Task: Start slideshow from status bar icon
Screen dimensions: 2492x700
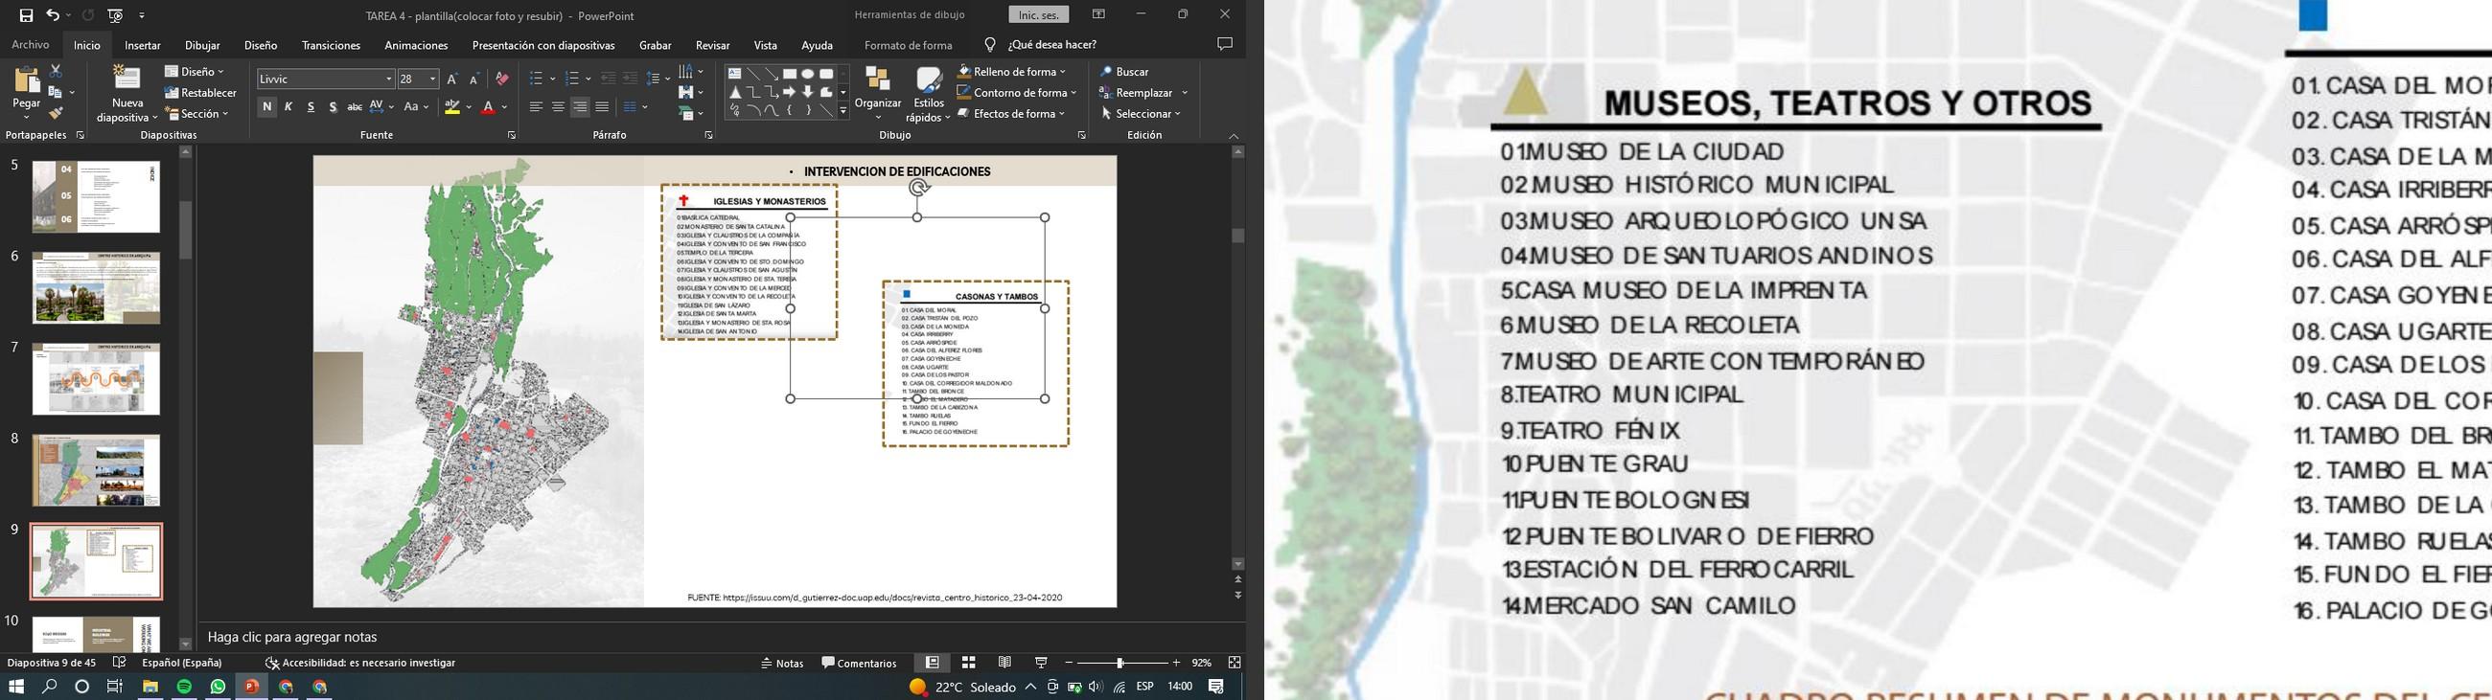Action: pos(1041,663)
